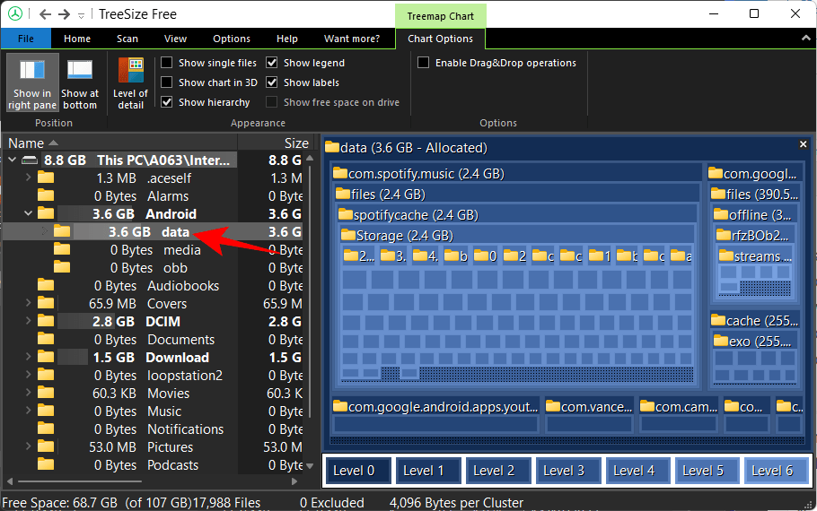Open the File menu
The height and width of the screenshot is (511, 817).
[x=25, y=39]
